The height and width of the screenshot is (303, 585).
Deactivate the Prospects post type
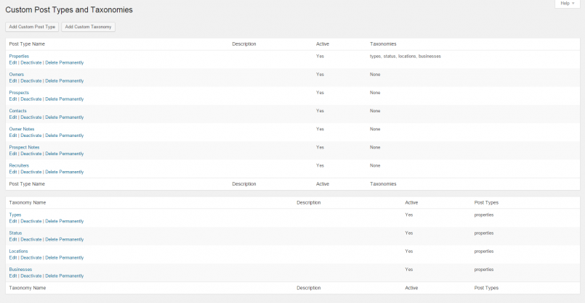(x=31, y=99)
